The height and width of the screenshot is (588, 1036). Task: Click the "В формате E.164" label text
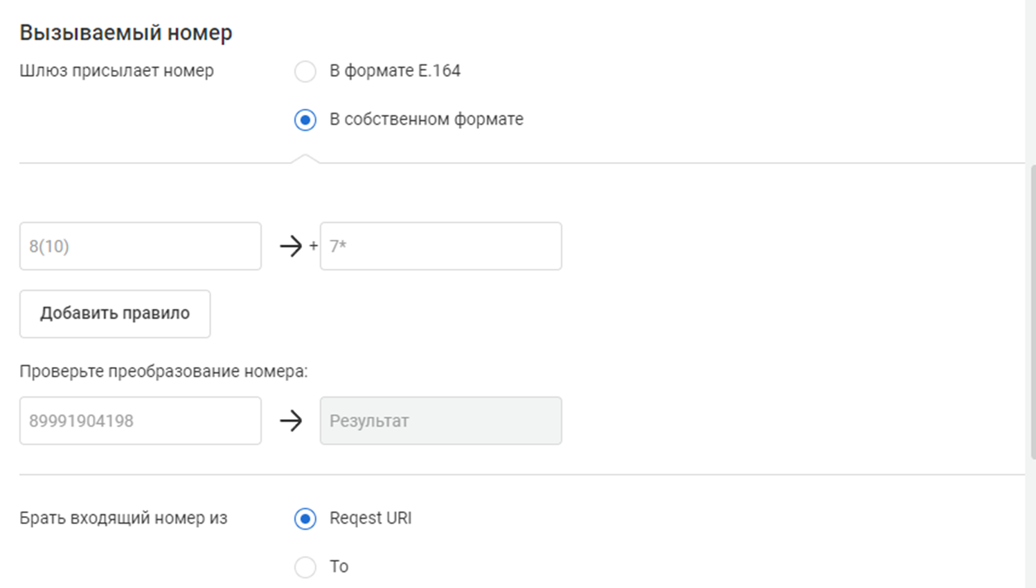coord(395,71)
